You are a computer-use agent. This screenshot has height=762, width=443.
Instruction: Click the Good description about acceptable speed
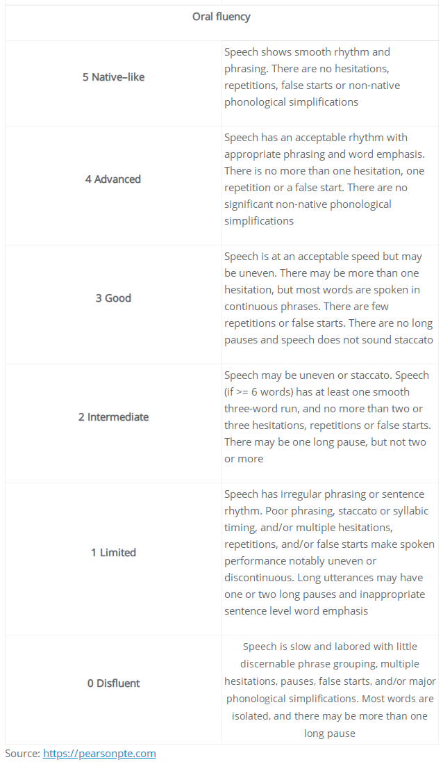(x=328, y=298)
